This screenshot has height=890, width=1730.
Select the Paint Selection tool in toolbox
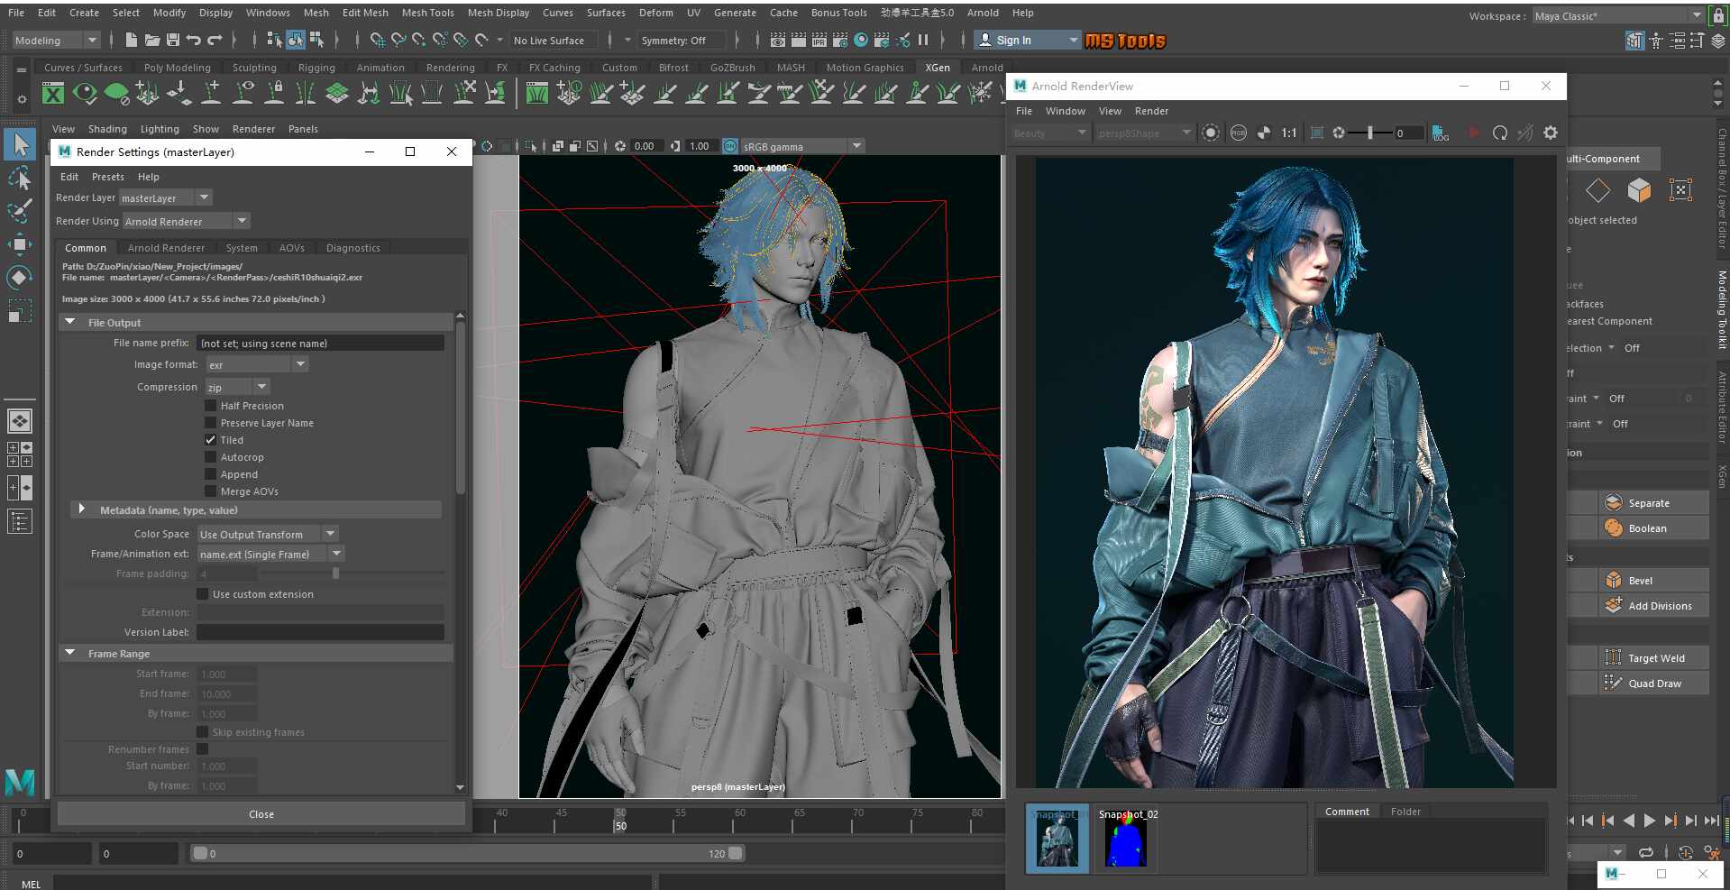20,211
